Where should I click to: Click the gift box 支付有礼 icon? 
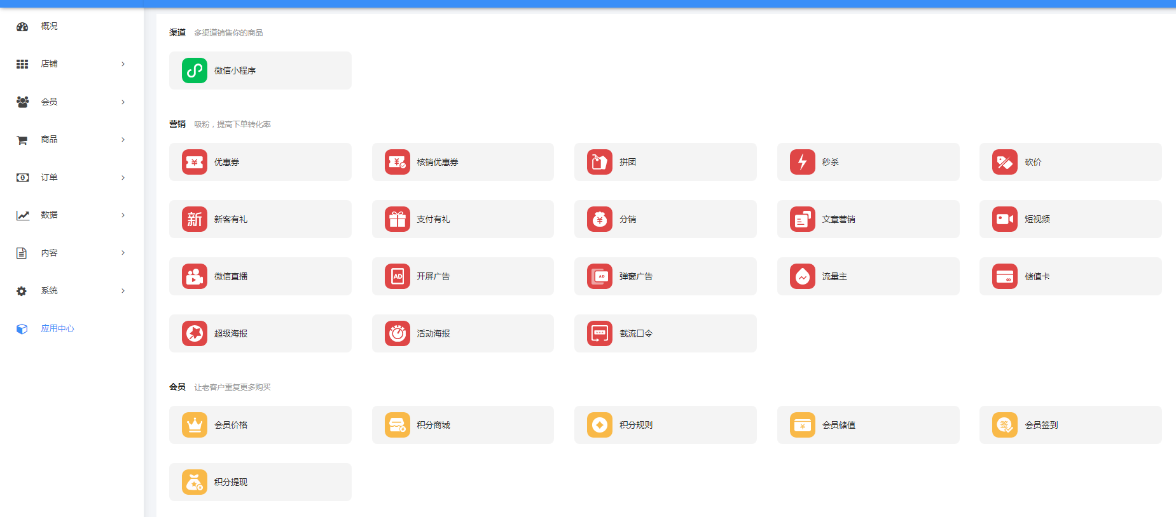pyautogui.click(x=398, y=219)
